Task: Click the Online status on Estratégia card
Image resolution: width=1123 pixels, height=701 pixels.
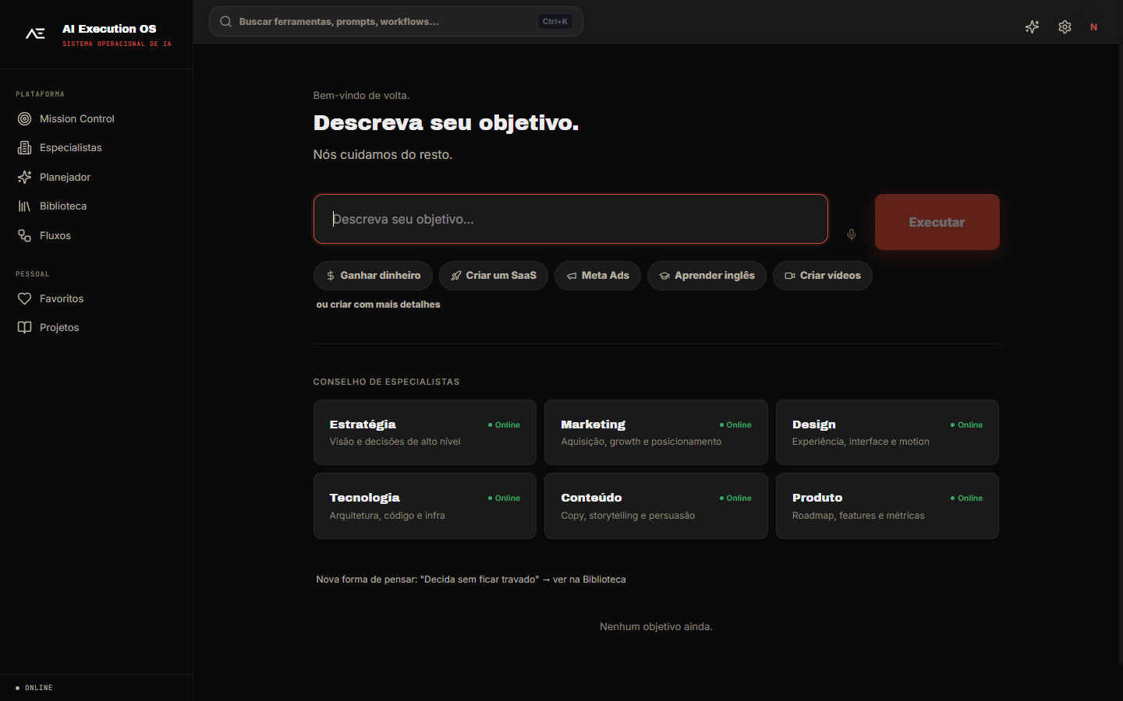Action: [504, 425]
